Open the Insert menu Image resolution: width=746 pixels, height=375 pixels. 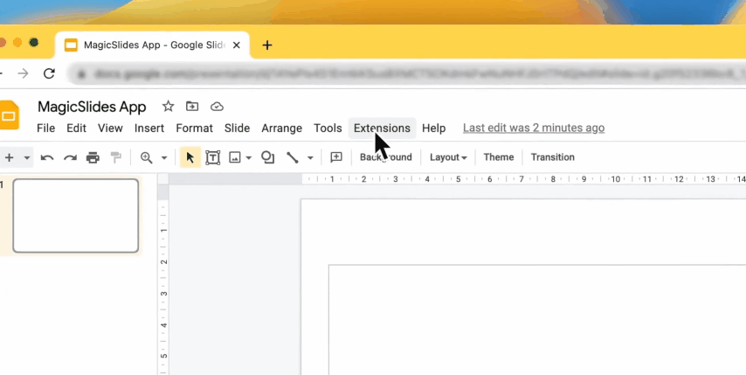(149, 128)
